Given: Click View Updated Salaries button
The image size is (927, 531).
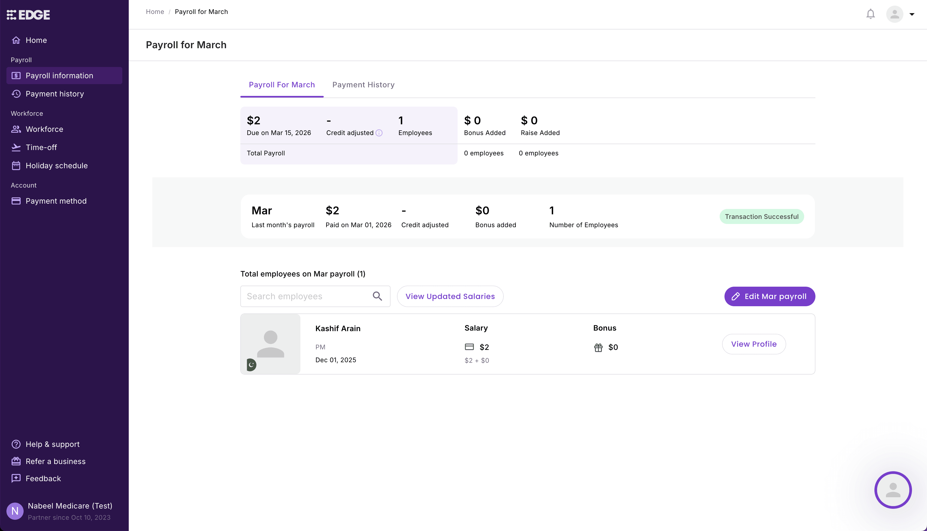Looking at the screenshot, I should coord(450,296).
